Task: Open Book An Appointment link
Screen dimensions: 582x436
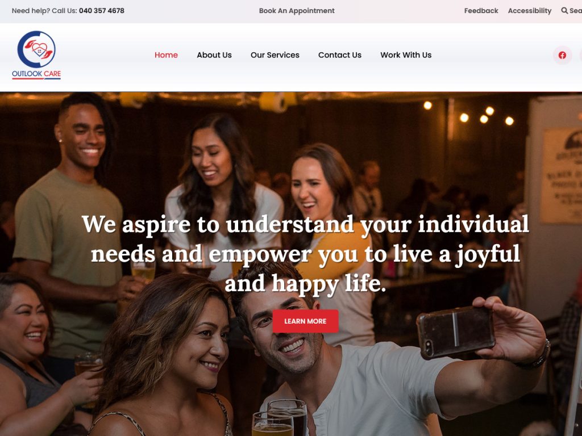Action: [x=297, y=11]
